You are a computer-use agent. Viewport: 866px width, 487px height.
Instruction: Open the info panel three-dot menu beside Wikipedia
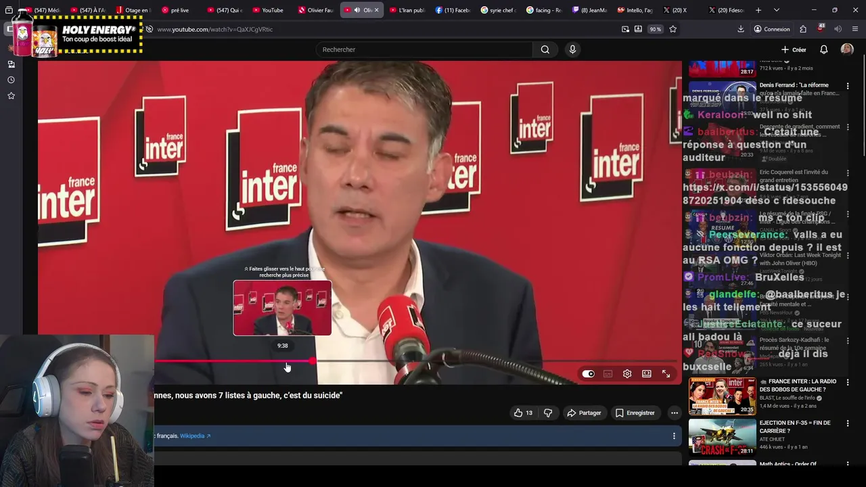pos(673,436)
